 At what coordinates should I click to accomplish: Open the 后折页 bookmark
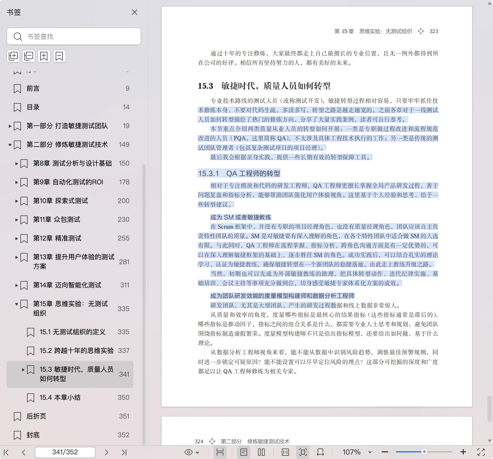(x=36, y=416)
